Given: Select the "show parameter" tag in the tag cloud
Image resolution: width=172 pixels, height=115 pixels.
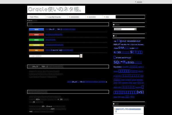Looking at the screenshot, I should coord(124,57).
